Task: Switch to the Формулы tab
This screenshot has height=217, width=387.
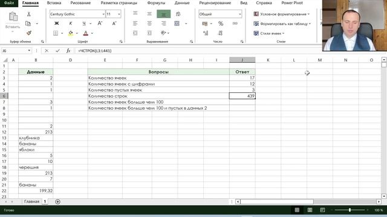Action: click(156, 3)
